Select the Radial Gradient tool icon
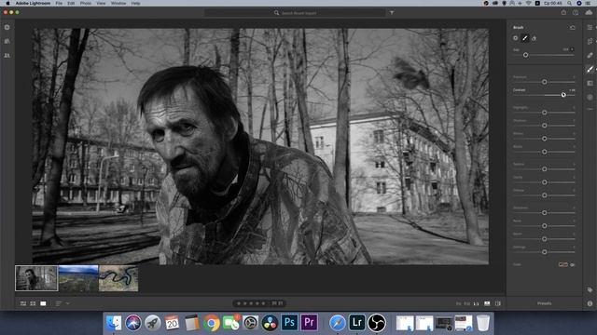Image resolution: width=597 pixels, height=335 pixels. 590,97
